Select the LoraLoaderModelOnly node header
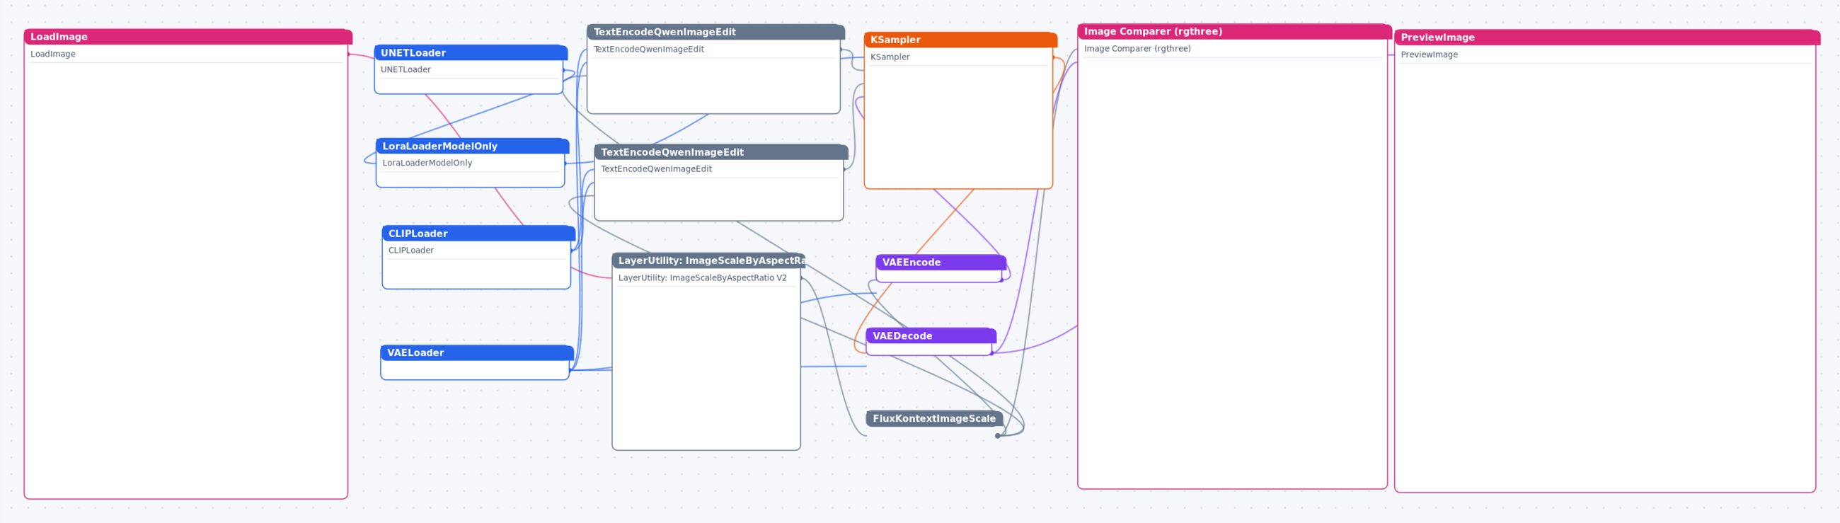 (x=472, y=146)
